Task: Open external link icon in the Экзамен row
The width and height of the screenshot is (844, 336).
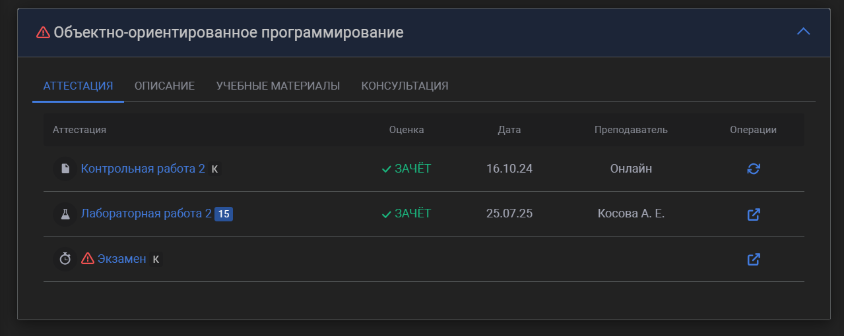Action: [x=753, y=259]
